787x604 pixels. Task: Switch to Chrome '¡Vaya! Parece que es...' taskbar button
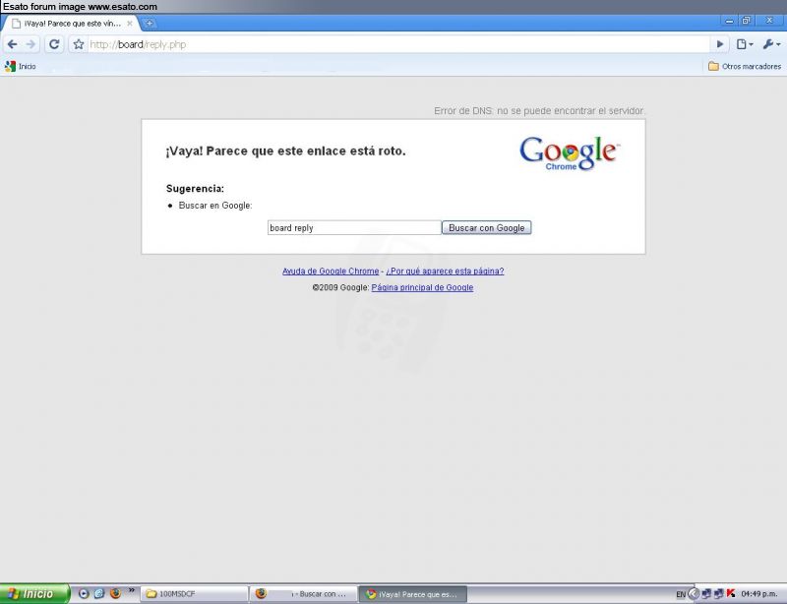(x=413, y=594)
